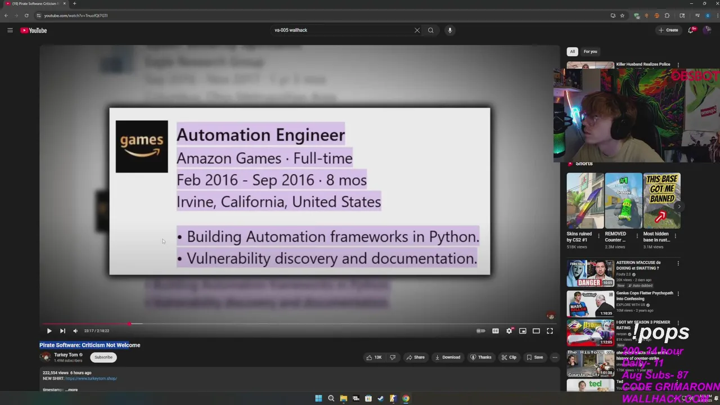Start voice search with the microphone
The image size is (720, 405).
pos(450,30)
